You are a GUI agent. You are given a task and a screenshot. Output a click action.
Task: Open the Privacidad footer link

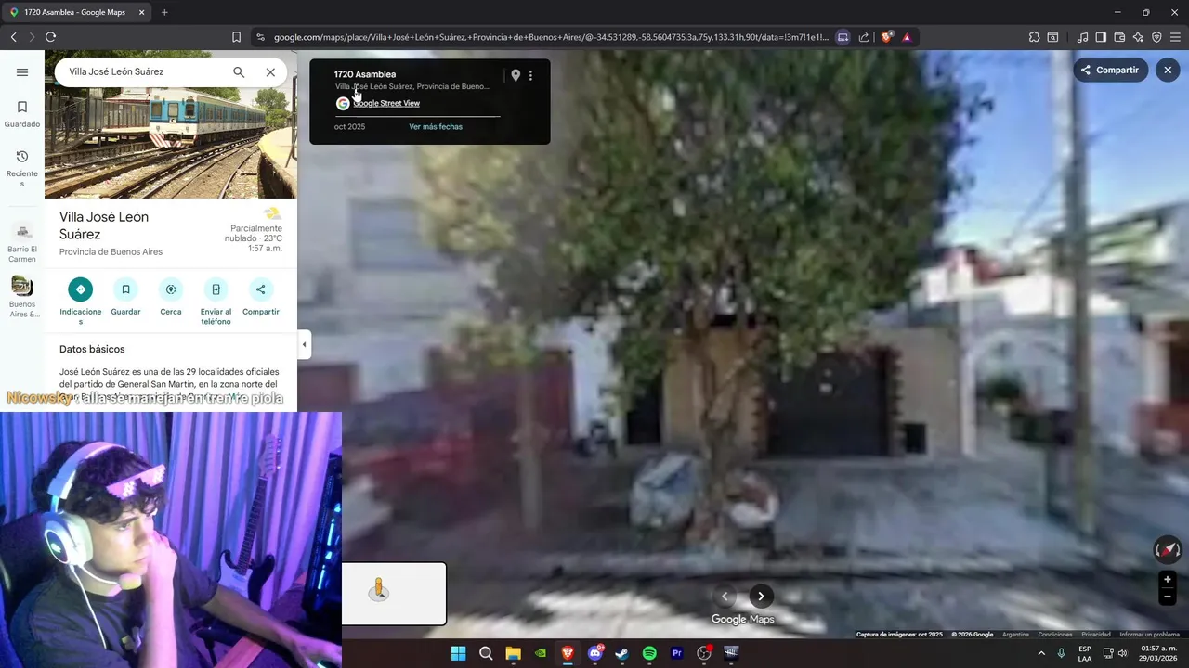[1096, 635]
